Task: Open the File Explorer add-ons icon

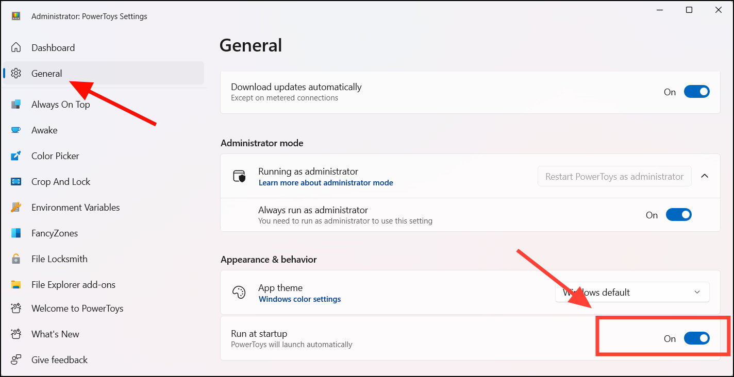Action: pos(16,285)
